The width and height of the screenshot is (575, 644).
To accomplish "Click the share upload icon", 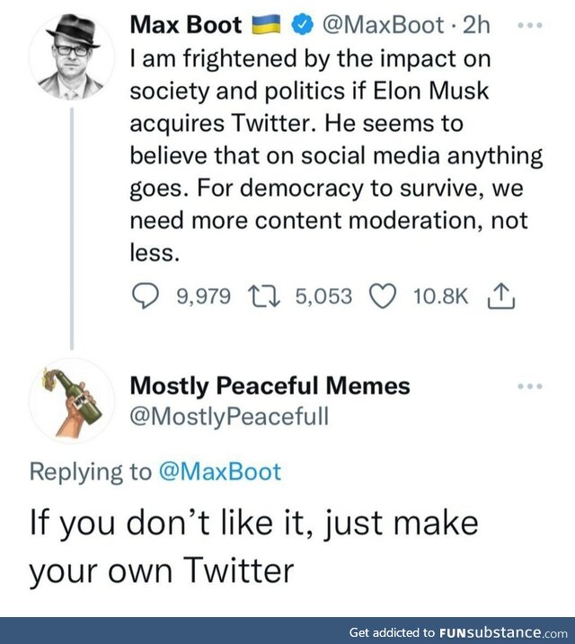I will pyautogui.click(x=500, y=296).
